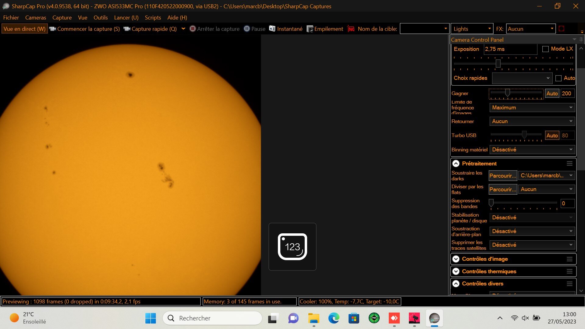
Task: Click the Capture rapide camera icon
Action: [127, 29]
